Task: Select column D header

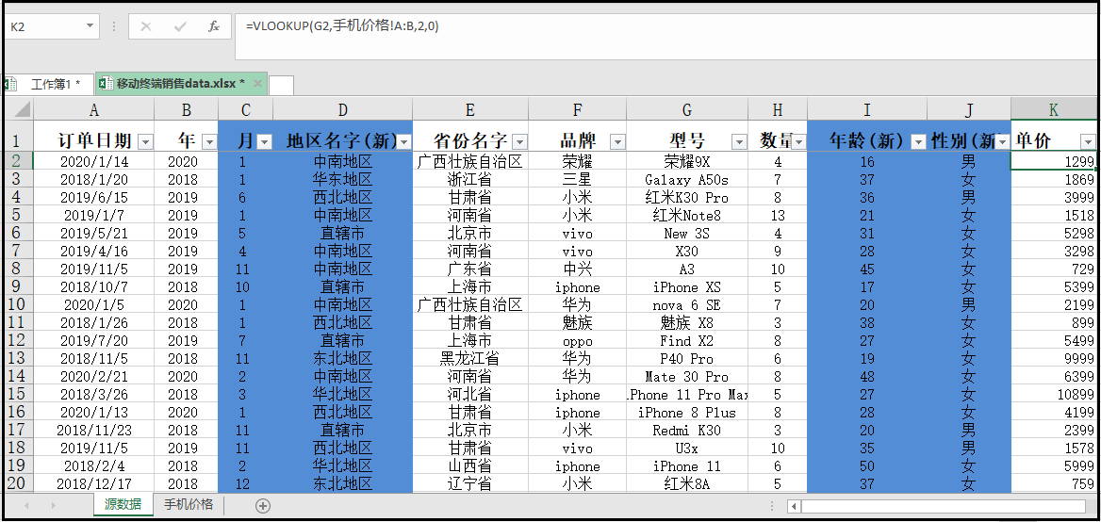Action: pyautogui.click(x=343, y=109)
